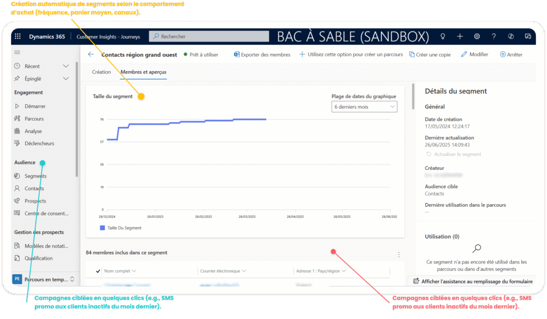The image size is (547, 319).
Task: Click Actualiser le segment link
Action: click(457, 154)
